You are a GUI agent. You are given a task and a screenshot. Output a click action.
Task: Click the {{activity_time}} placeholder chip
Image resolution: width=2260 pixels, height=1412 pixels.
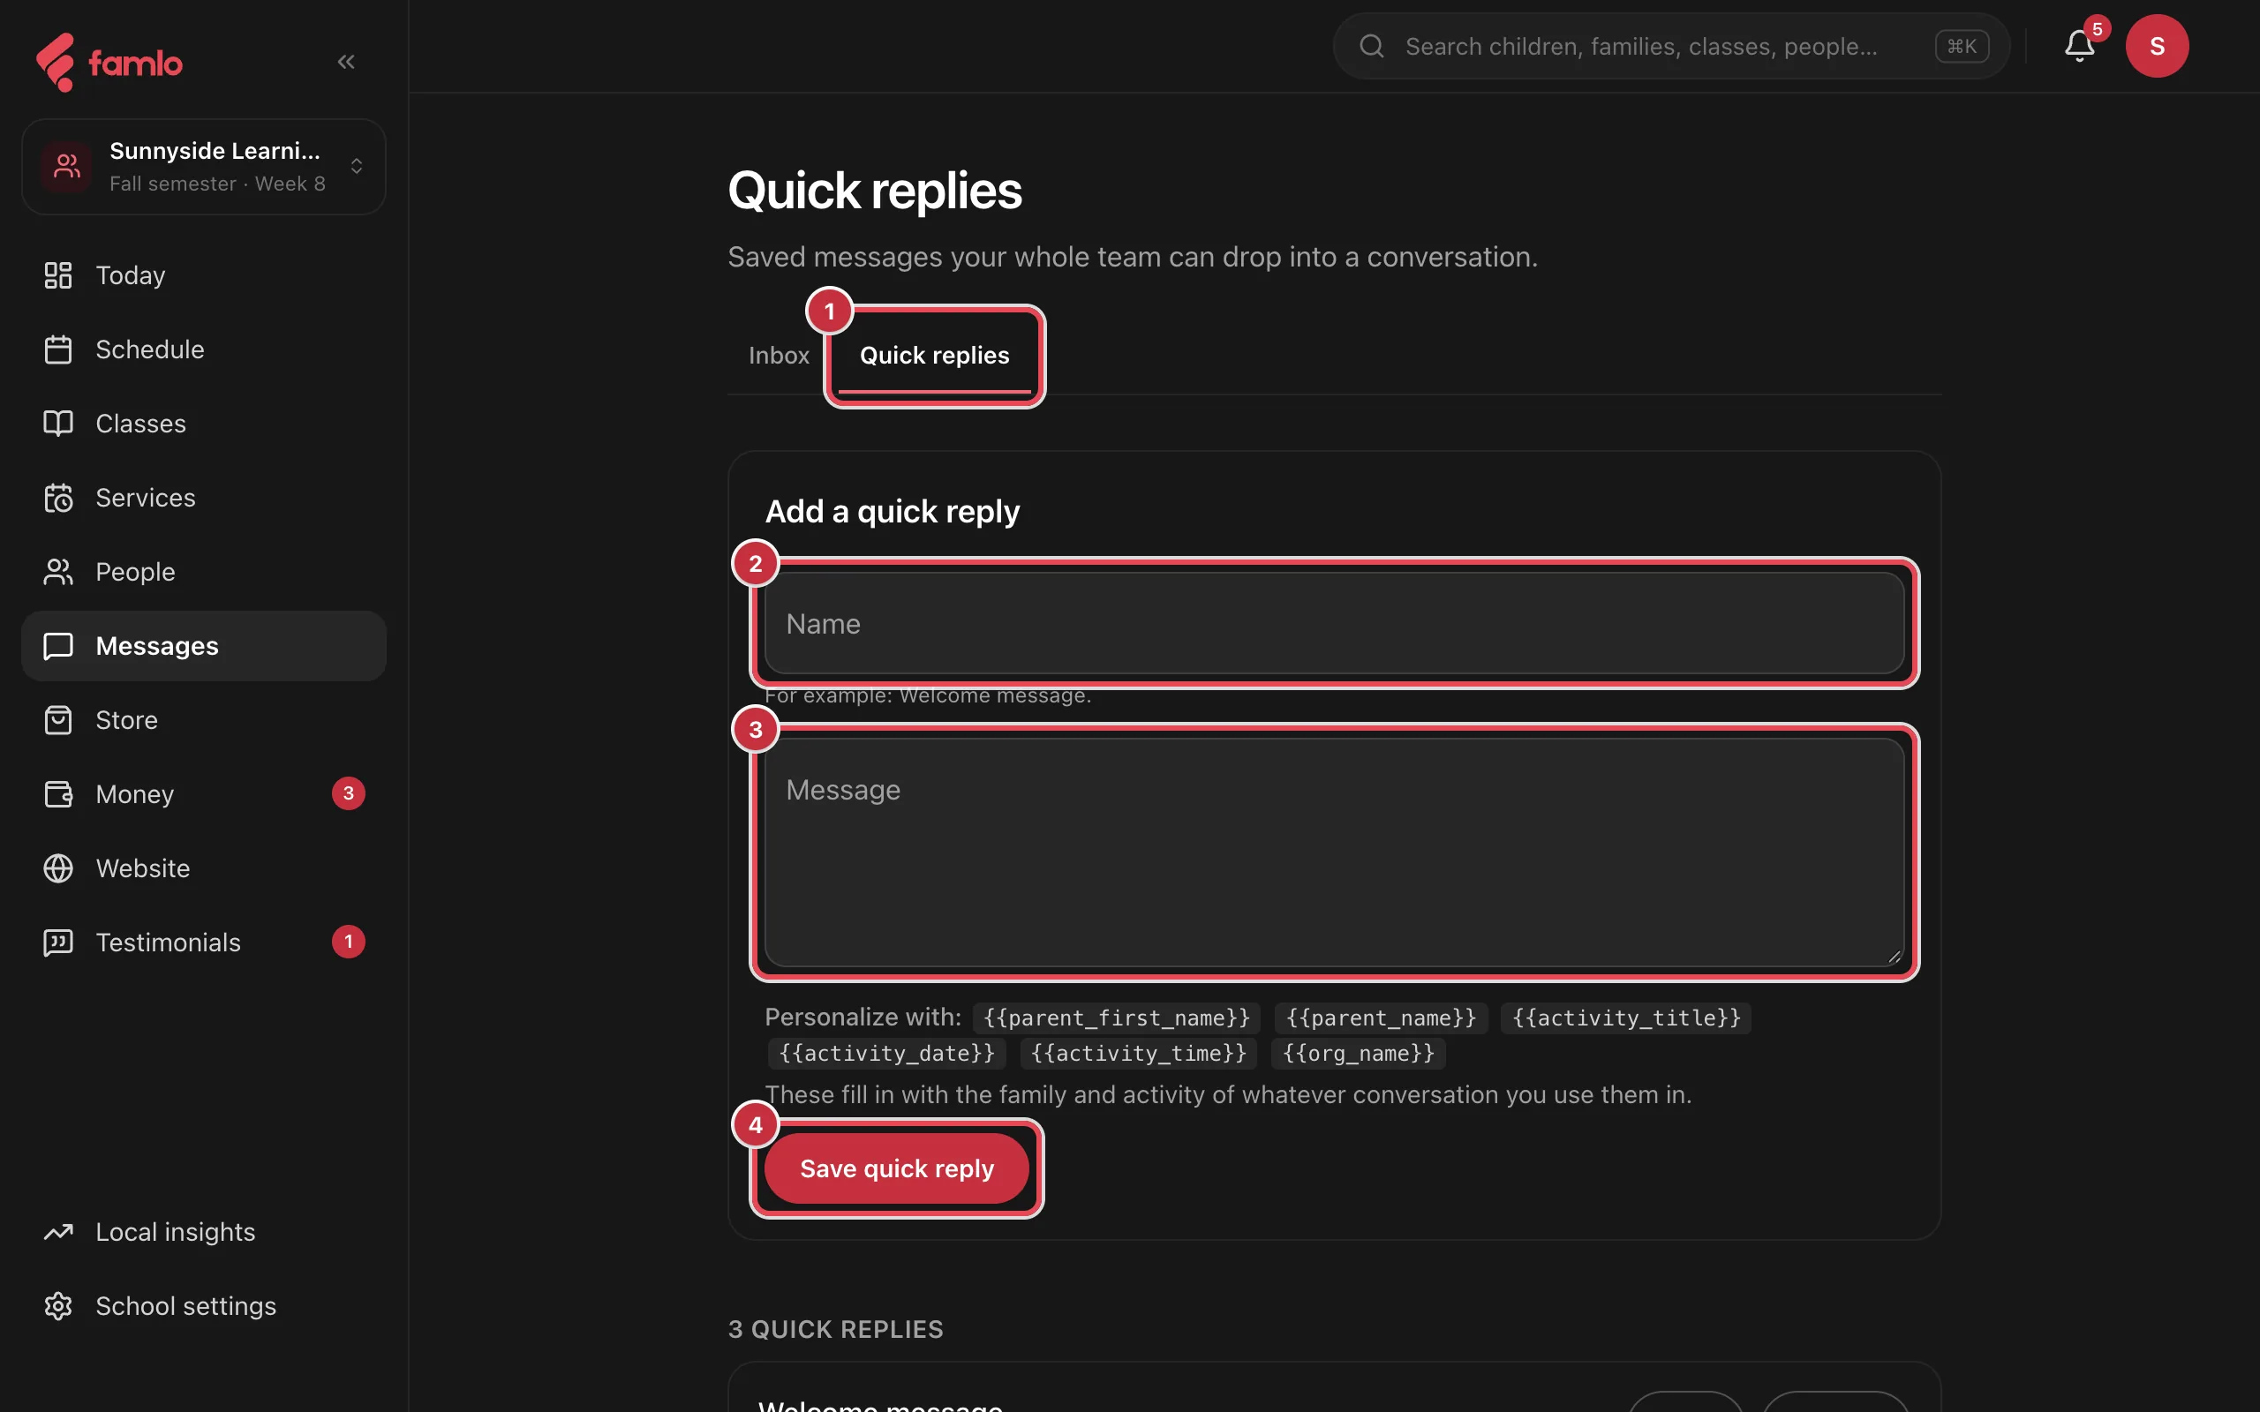[1139, 1054]
